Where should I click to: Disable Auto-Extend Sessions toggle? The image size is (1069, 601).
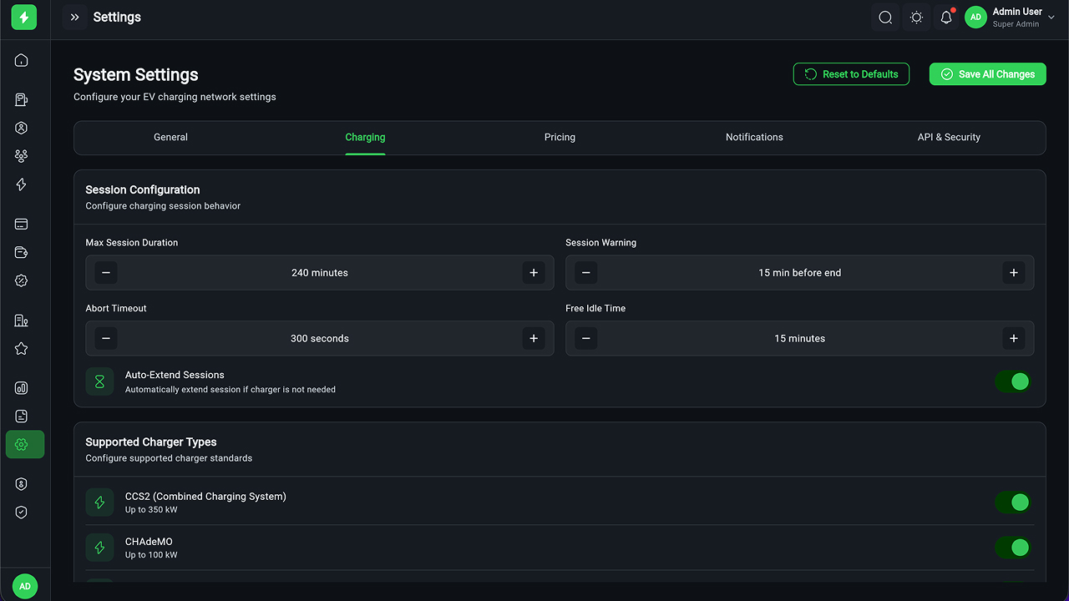[x=1012, y=381]
